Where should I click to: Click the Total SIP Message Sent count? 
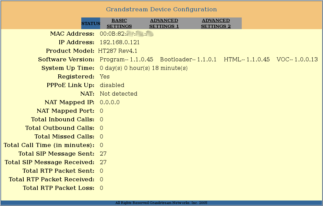click(x=103, y=154)
